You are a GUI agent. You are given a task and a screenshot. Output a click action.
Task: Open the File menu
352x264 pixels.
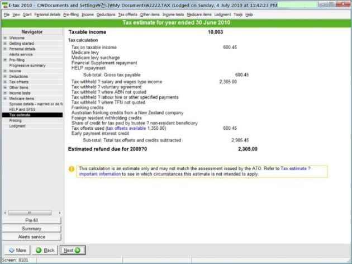point(7,15)
